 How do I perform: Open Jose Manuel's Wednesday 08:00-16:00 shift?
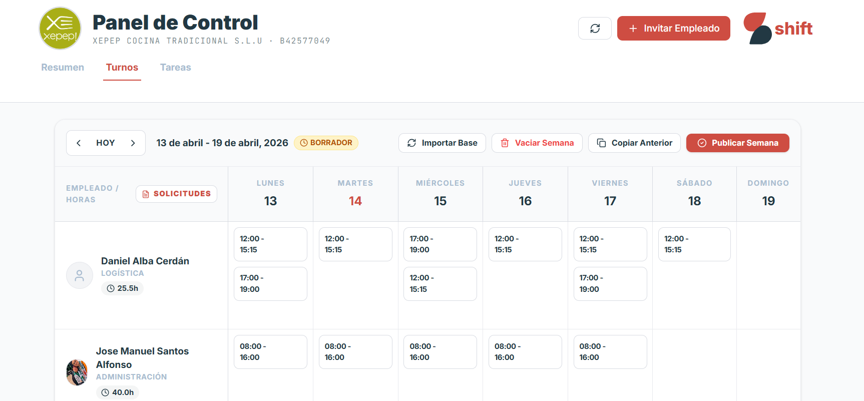[x=440, y=352]
